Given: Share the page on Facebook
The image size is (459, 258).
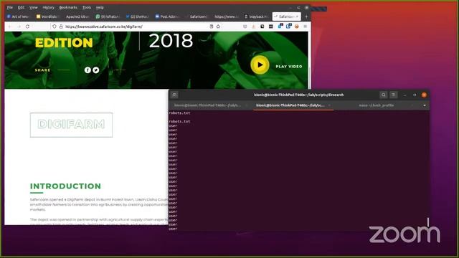Looking at the screenshot, I should tap(87, 70).
